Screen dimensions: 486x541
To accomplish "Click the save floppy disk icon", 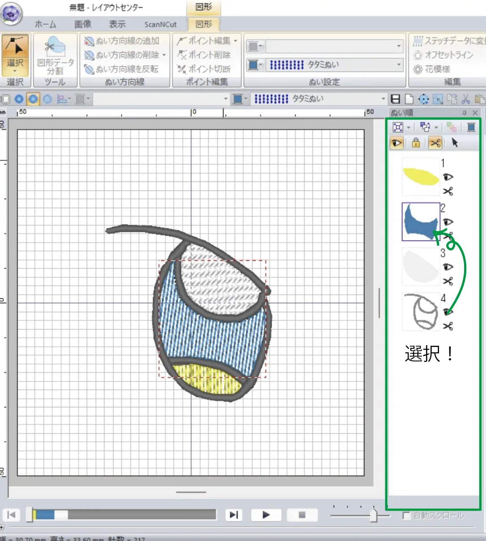I will (396, 99).
